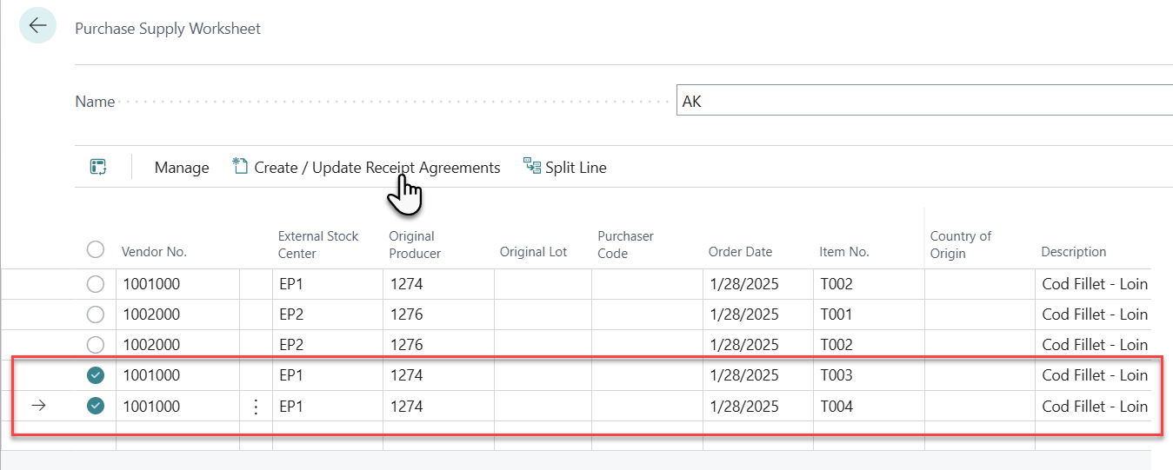Open the Manage menu
Viewport: 1173px width, 470px height.
182,168
